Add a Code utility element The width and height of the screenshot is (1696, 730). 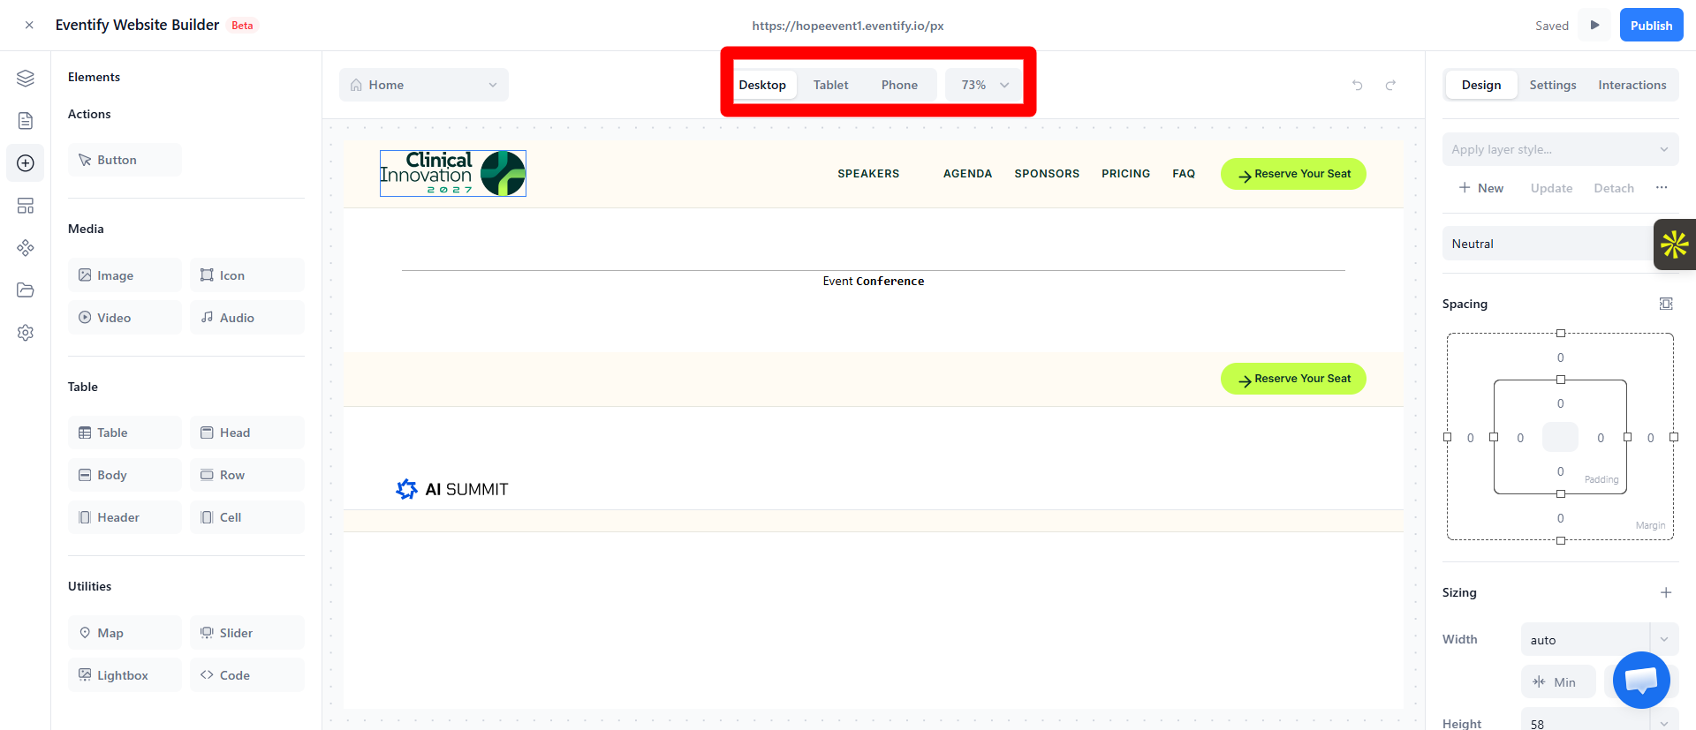coord(247,675)
